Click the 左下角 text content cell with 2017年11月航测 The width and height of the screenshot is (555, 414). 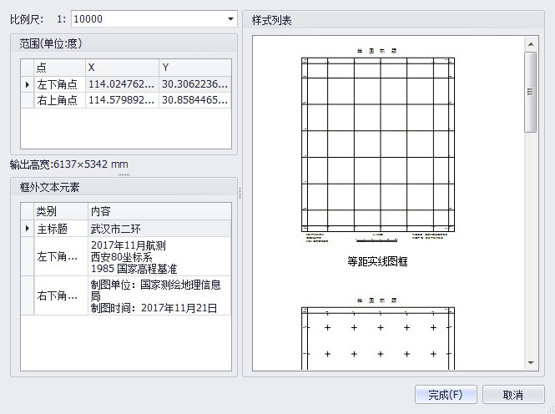159,256
